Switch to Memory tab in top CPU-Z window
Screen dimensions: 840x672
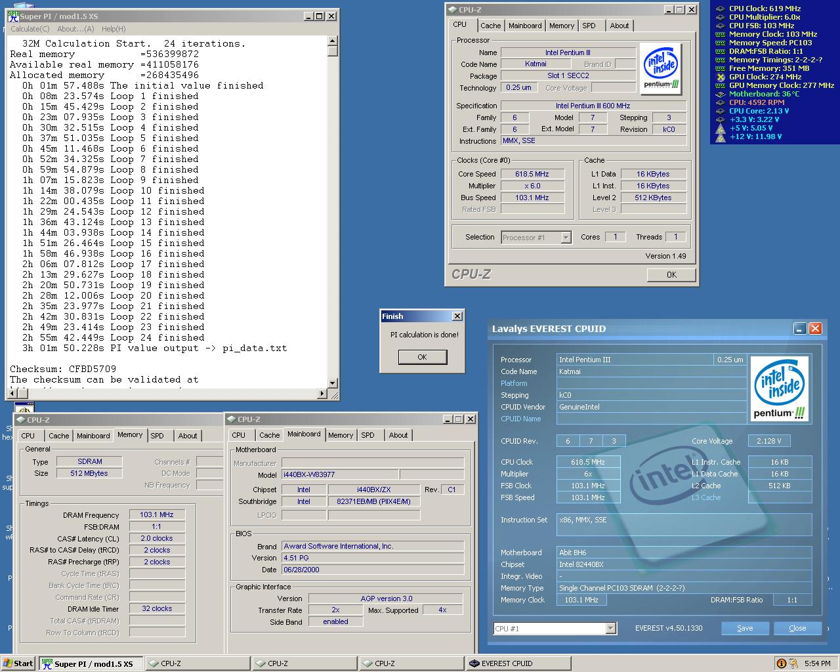(562, 26)
